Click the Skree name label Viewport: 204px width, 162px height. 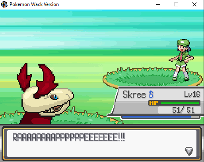[x=134, y=94]
